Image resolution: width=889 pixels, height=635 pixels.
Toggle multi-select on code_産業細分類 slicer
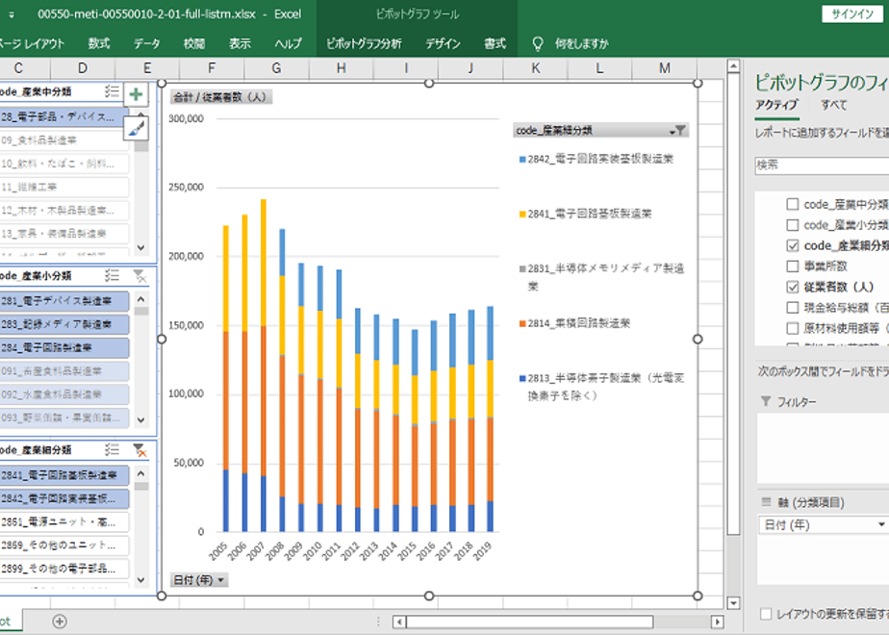click(x=112, y=449)
